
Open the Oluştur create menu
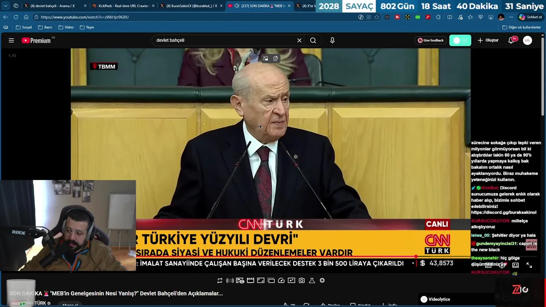tap(488, 41)
